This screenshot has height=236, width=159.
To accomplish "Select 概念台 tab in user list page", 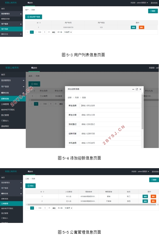I will 30,3.
